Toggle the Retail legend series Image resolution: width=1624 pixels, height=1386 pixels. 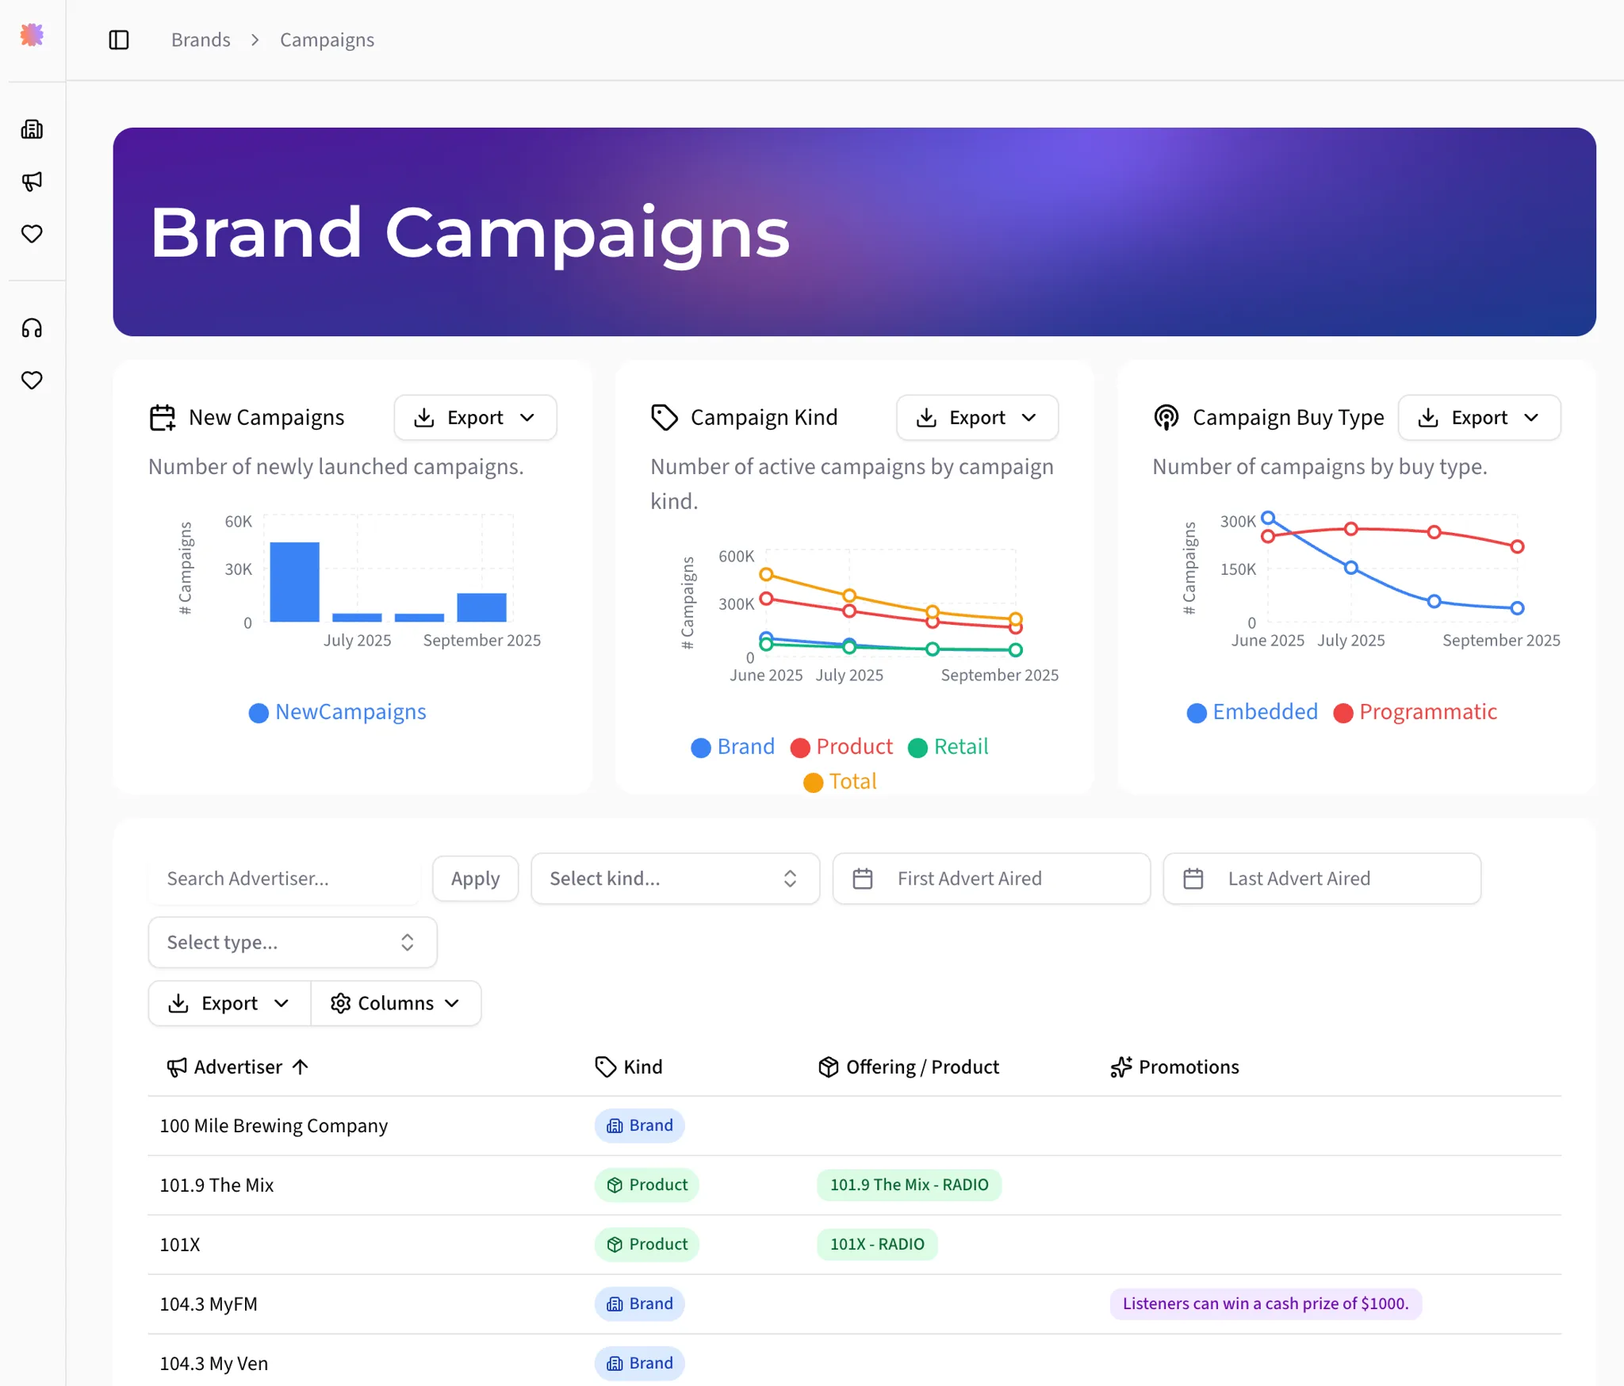point(948,747)
